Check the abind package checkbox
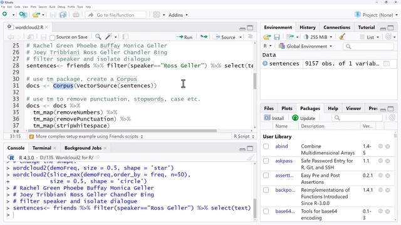Image resolution: width=401 pixels, height=225 pixels. pos(266,146)
